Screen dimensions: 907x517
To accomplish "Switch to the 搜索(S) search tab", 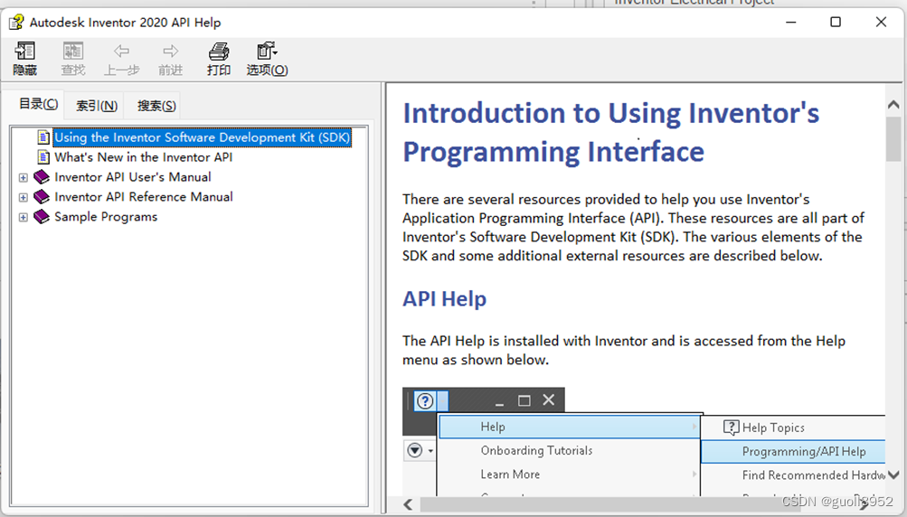I will point(156,106).
